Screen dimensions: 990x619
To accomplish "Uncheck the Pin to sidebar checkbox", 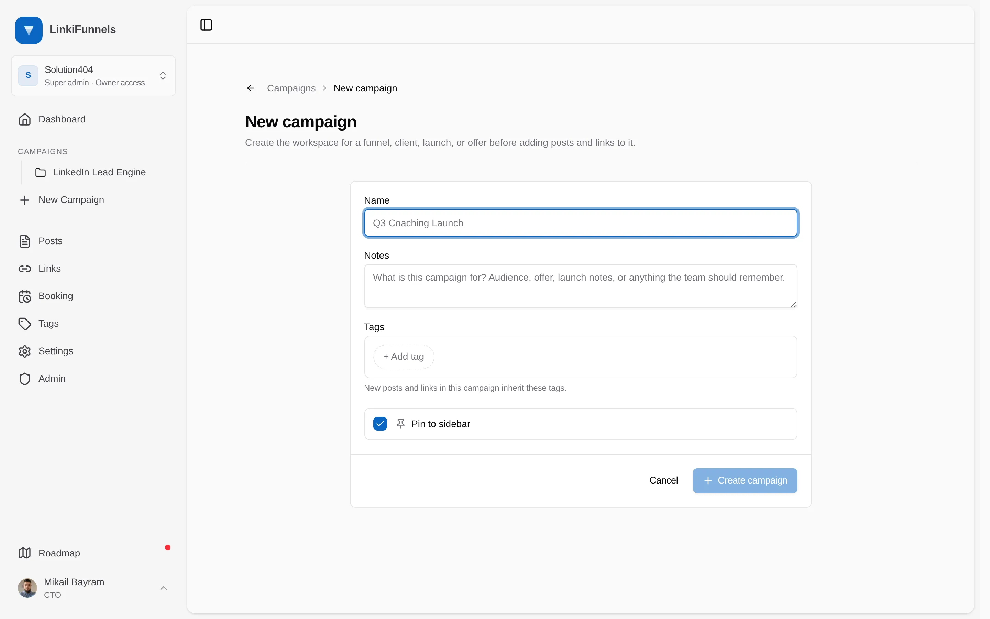I will (380, 424).
